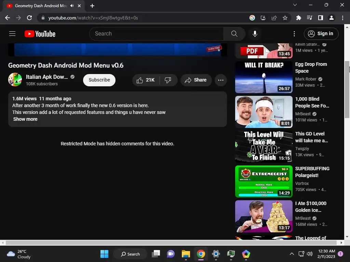The image size is (350, 262).
Task: Open Chrome profile avatar icon
Action: pos(332,18)
